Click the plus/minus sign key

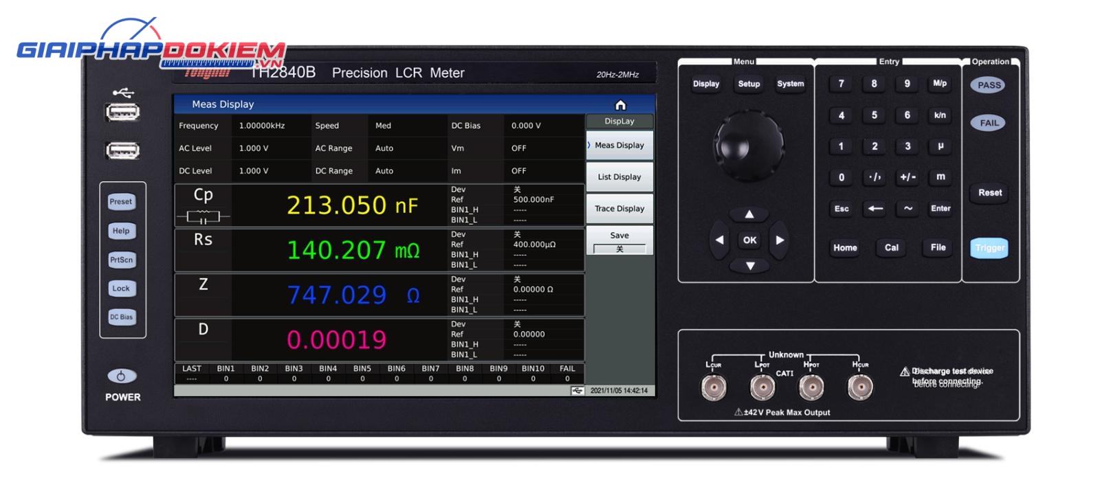click(907, 177)
